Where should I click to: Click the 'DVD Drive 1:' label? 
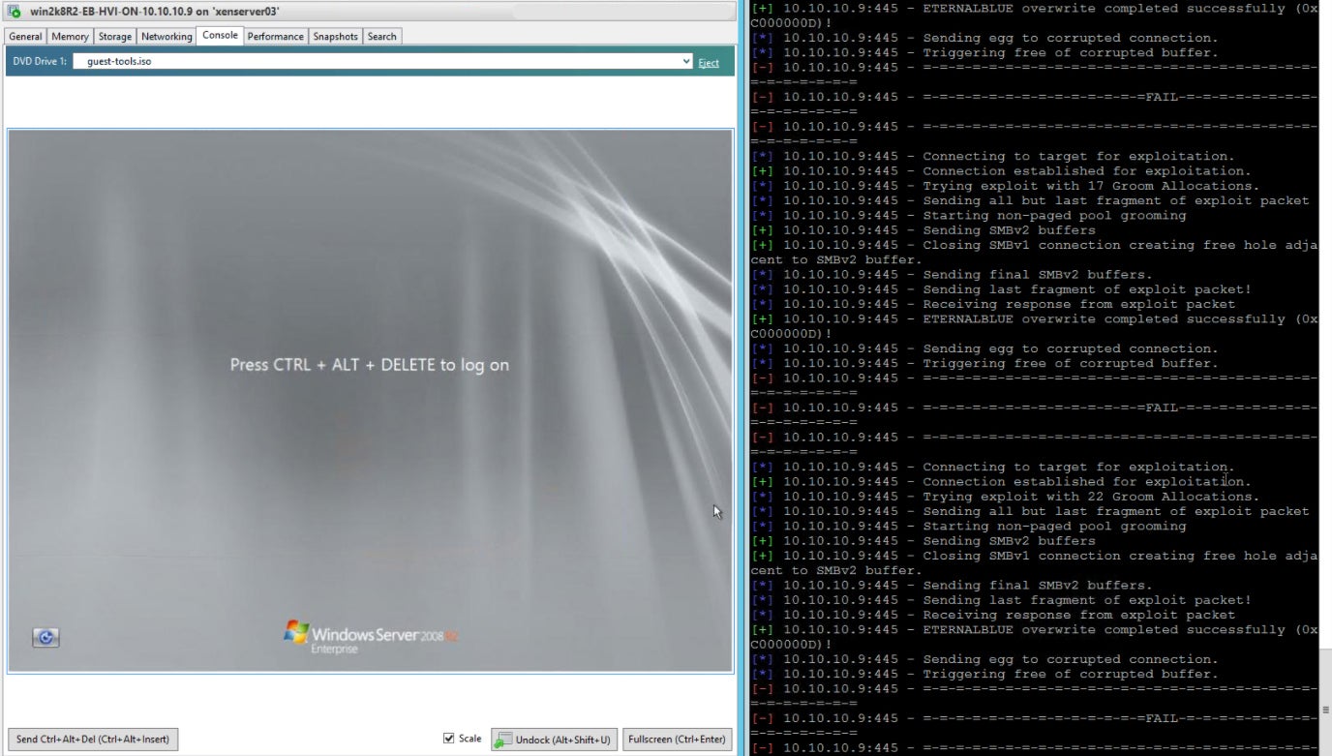pyautogui.click(x=40, y=61)
